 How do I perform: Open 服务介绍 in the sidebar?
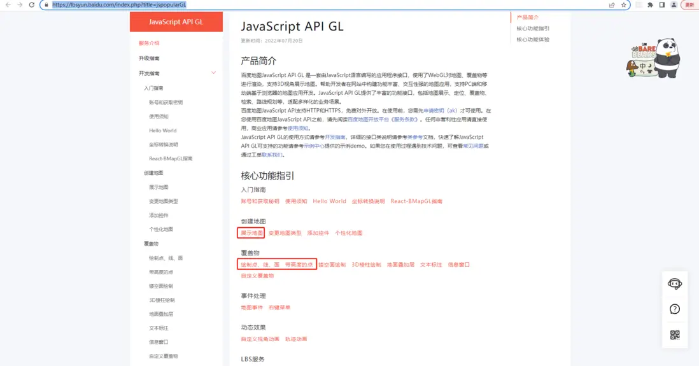[149, 43]
